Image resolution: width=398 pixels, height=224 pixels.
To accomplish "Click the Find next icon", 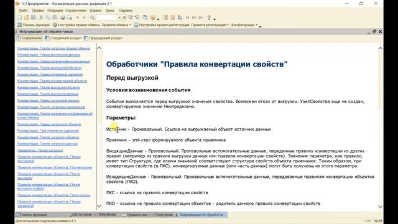I will tap(131, 17).
